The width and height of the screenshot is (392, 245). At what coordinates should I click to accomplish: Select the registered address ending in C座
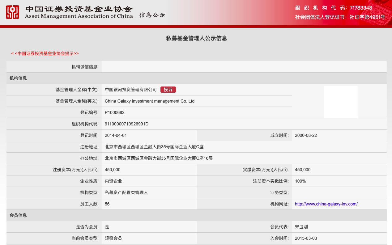[x=154, y=147]
